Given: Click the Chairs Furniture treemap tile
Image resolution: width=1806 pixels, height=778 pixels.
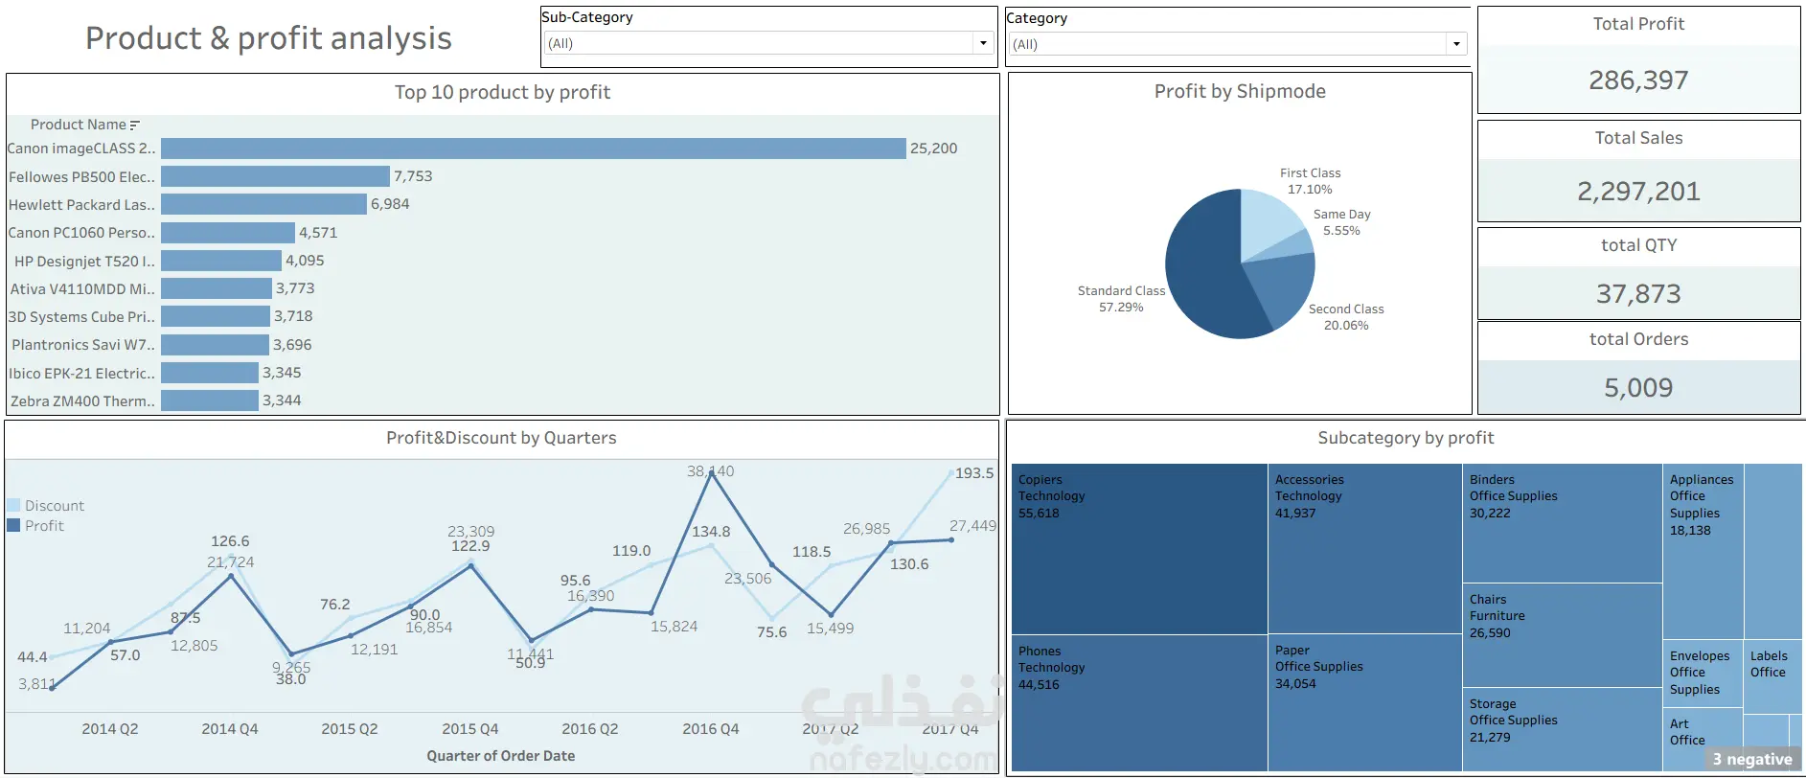Looking at the screenshot, I should tap(1562, 635).
